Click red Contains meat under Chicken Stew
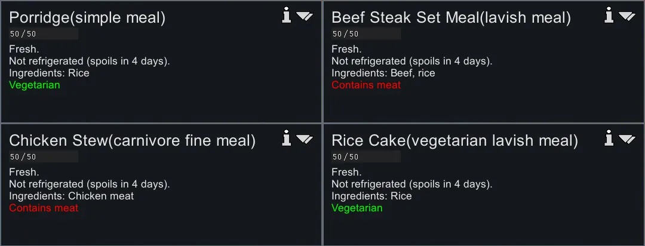The image size is (645, 246). coord(44,208)
